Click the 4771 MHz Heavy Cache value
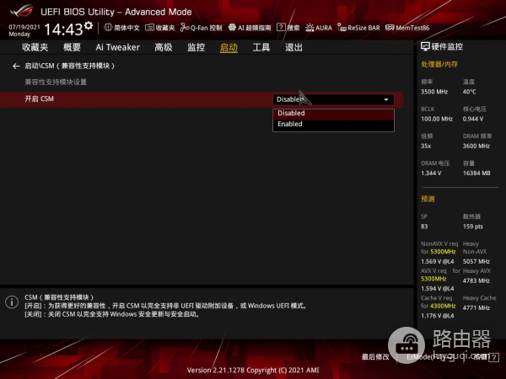 476,307
